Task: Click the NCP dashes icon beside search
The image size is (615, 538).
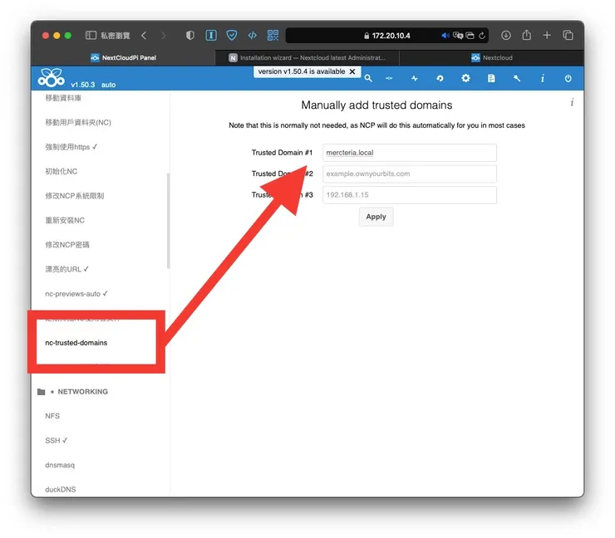Action: click(x=389, y=78)
